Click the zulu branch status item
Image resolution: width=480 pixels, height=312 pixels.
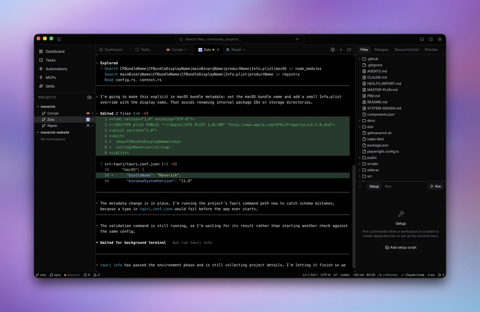(x=41, y=275)
